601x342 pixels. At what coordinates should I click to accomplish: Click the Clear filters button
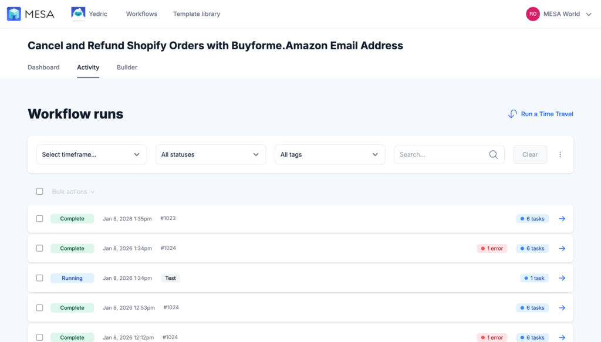pyautogui.click(x=530, y=154)
